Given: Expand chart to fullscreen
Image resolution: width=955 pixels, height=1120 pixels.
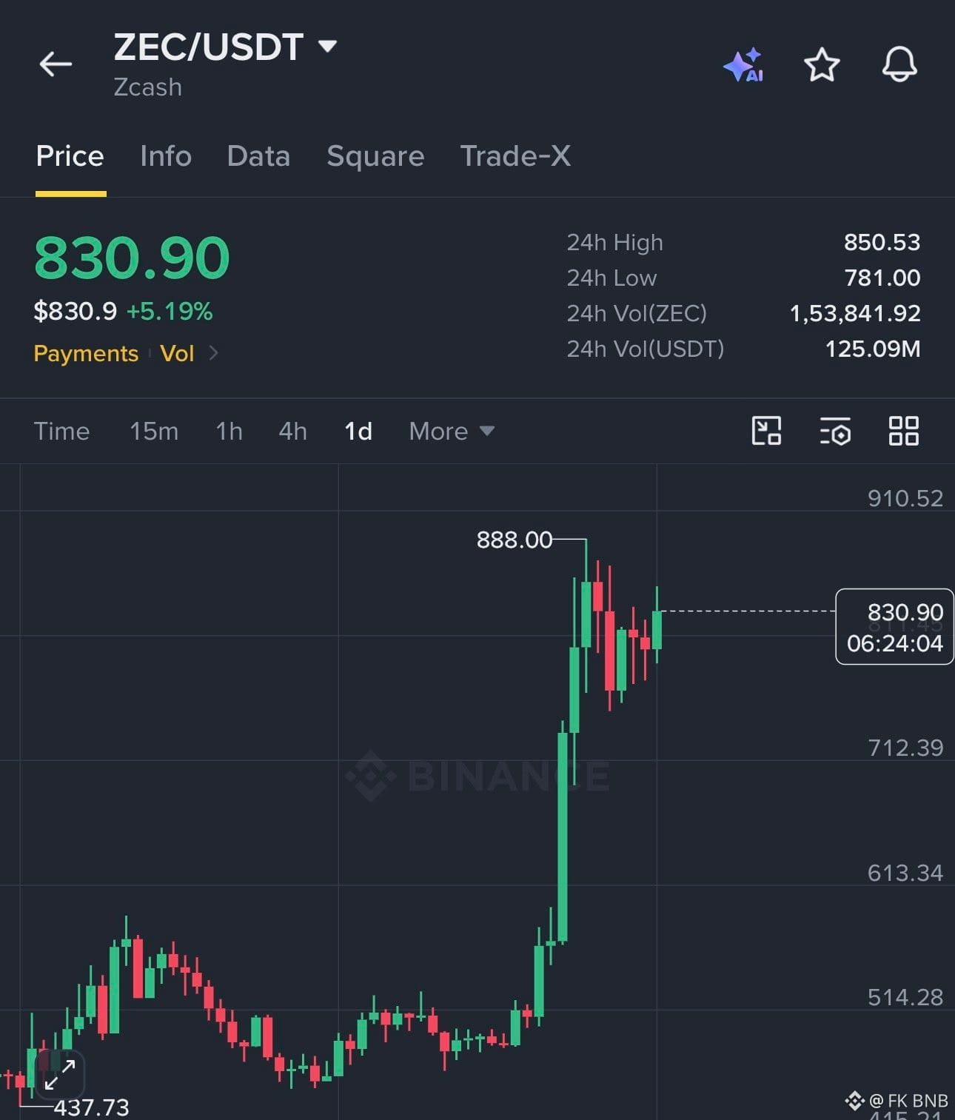Looking at the screenshot, I should click(x=59, y=1075).
